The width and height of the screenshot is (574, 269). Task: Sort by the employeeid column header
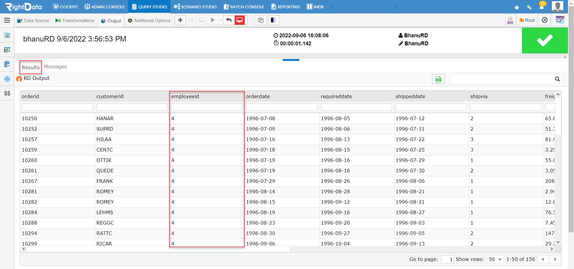click(x=207, y=96)
